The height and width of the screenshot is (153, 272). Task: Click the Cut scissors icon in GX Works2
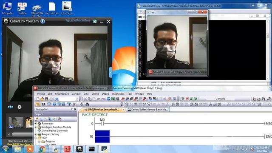click(85, 99)
